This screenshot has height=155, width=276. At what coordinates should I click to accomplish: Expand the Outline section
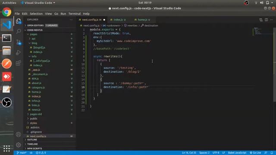click(x=50, y=139)
